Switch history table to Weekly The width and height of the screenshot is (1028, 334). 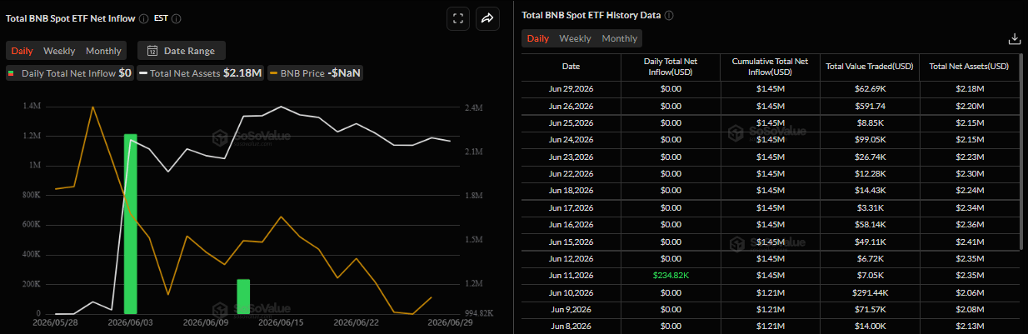coord(575,38)
